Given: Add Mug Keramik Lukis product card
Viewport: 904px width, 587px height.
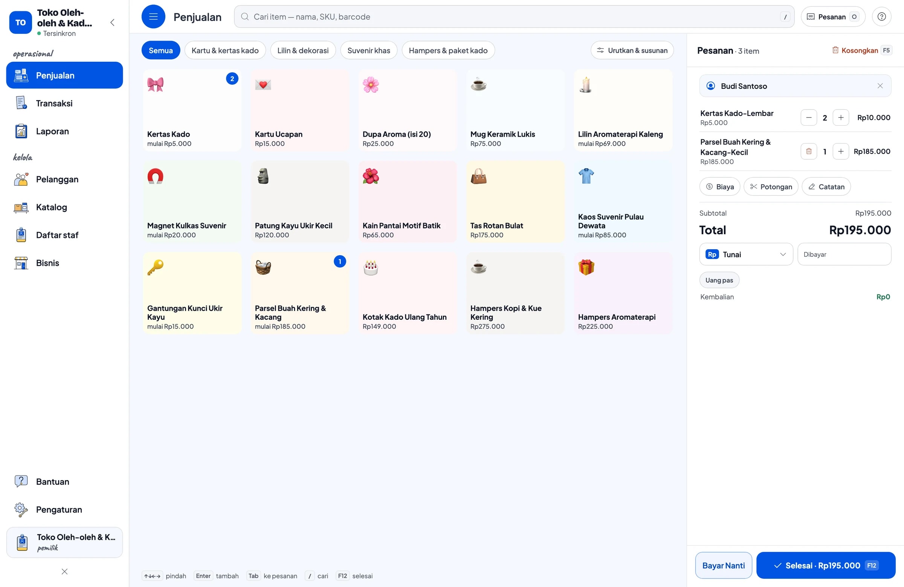Looking at the screenshot, I should [x=515, y=110].
